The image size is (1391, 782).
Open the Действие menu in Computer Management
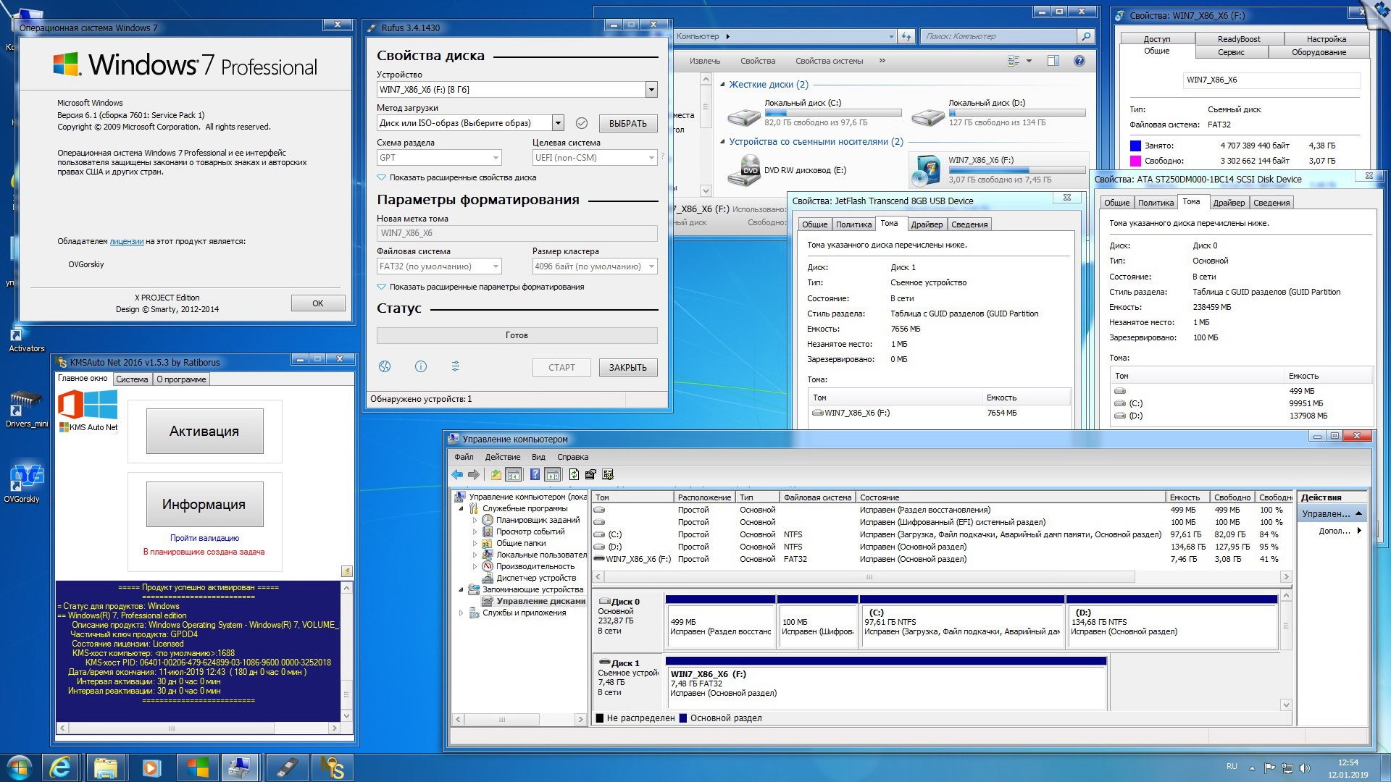pyautogui.click(x=503, y=457)
